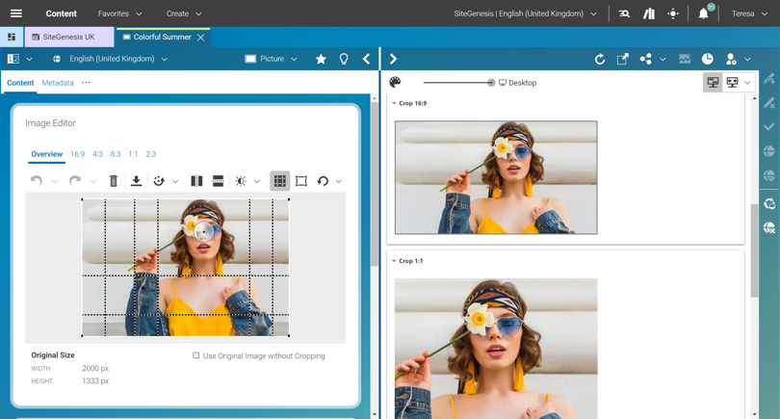The width and height of the screenshot is (780, 419).
Task: Click the Desktop preview width slider handle
Action: [491, 83]
